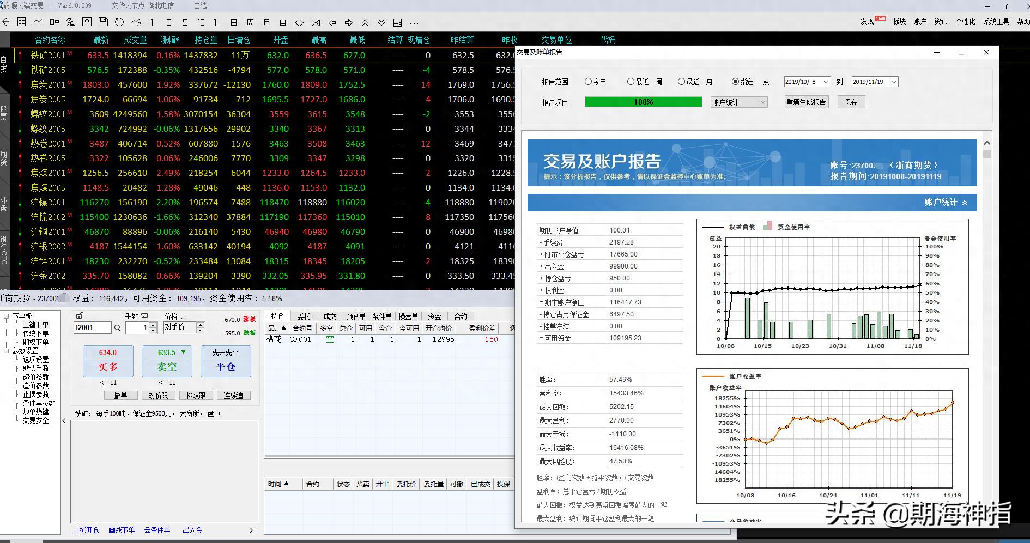Viewport: 1030px width, 543px height.
Task: Open the quote list view icon
Action: coord(22,22)
